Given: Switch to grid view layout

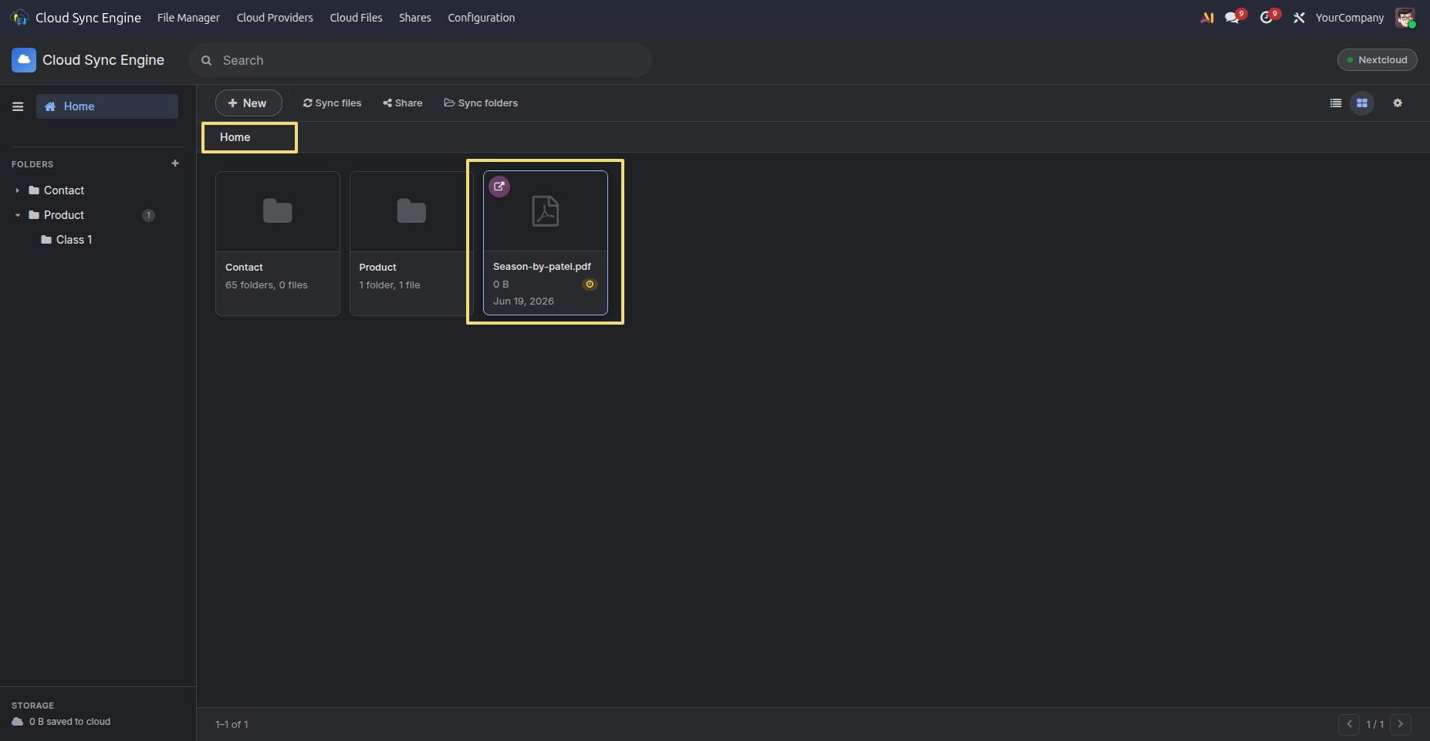Looking at the screenshot, I should coord(1362,103).
